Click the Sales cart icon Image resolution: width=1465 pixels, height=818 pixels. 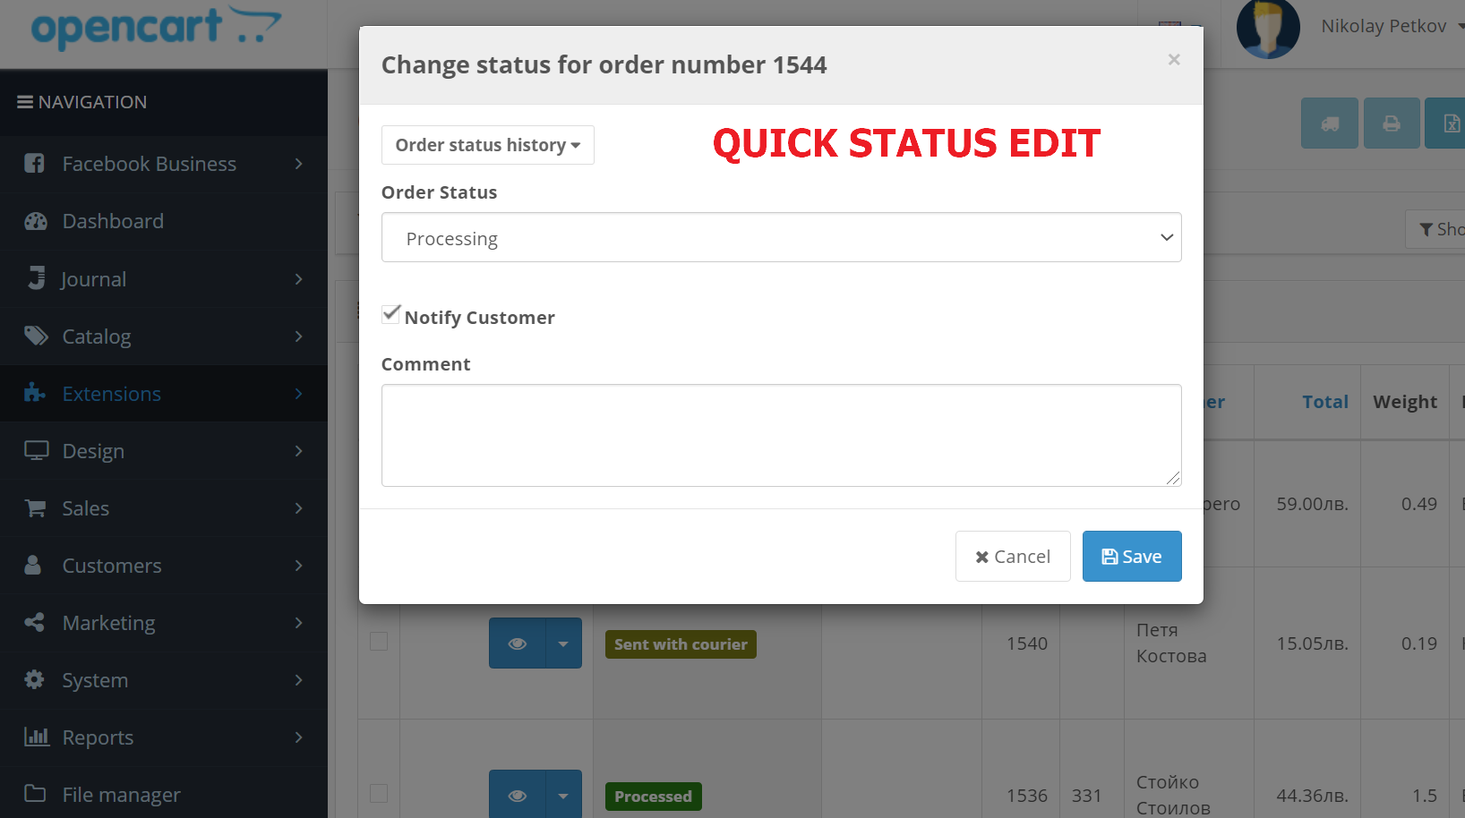(36, 508)
